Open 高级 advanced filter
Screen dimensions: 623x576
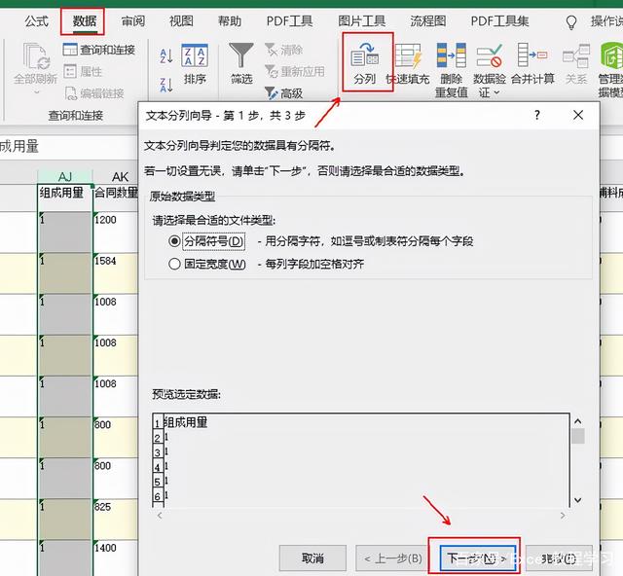tap(283, 93)
